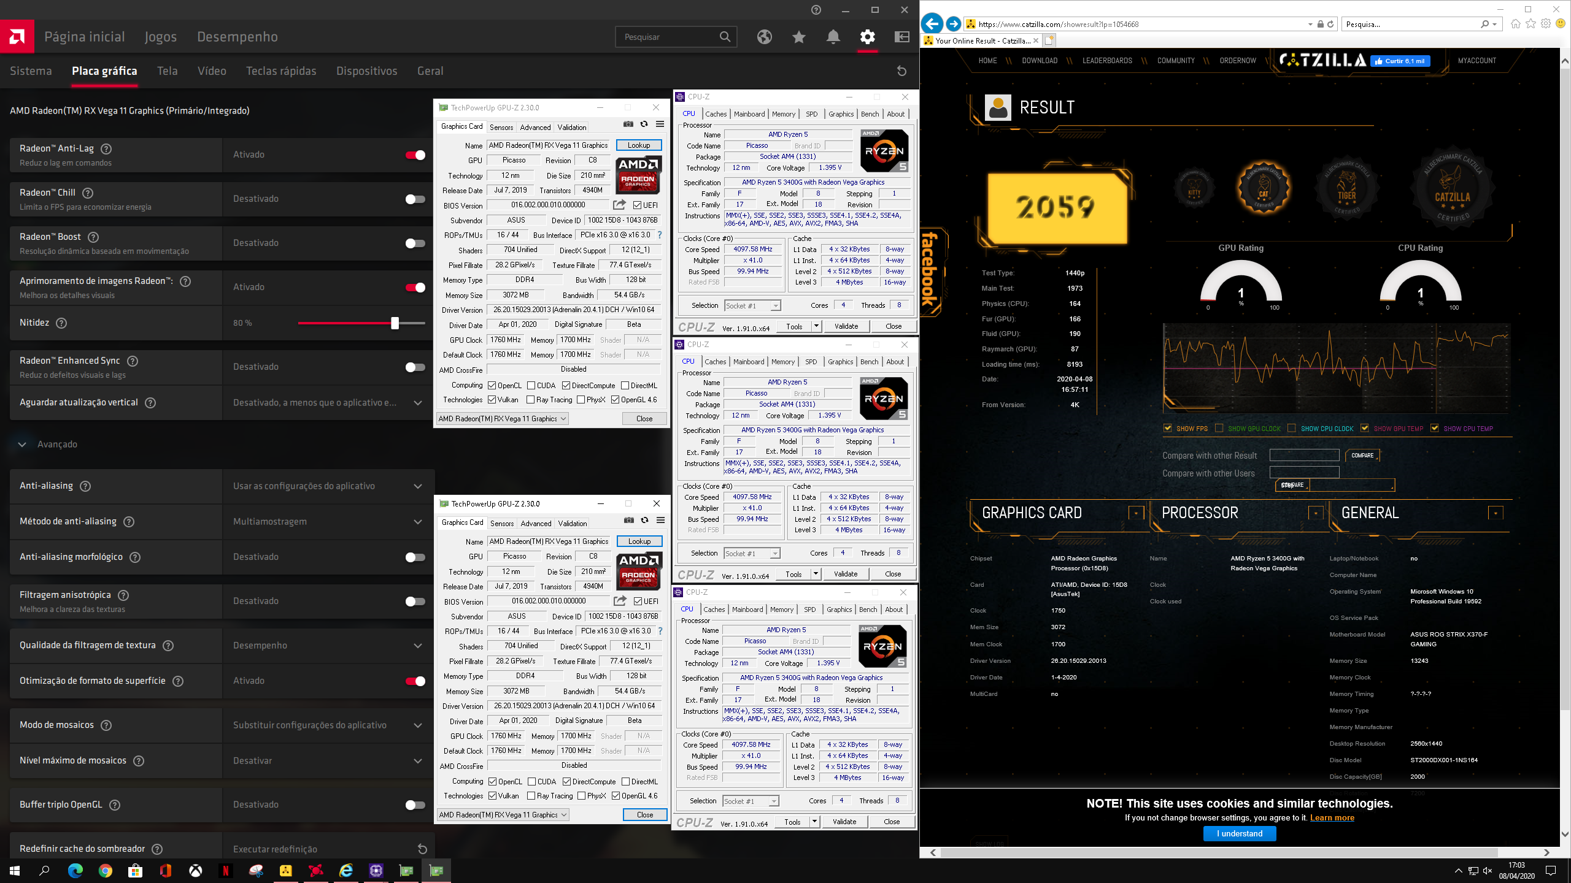The height and width of the screenshot is (883, 1571).
Task: Open the Anti-aliasing dropdown
Action: (328, 486)
